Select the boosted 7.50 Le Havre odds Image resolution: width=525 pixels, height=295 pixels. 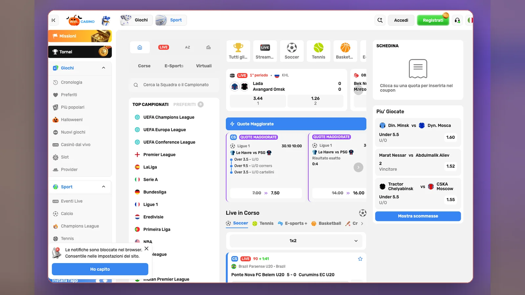tap(266, 193)
